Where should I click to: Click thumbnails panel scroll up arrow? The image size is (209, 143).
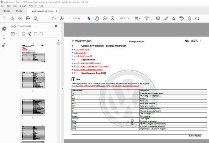click(58, 41)
